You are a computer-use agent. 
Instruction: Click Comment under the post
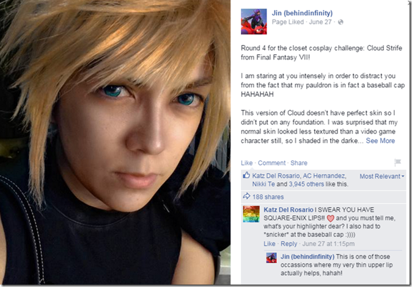pos(271,163)
